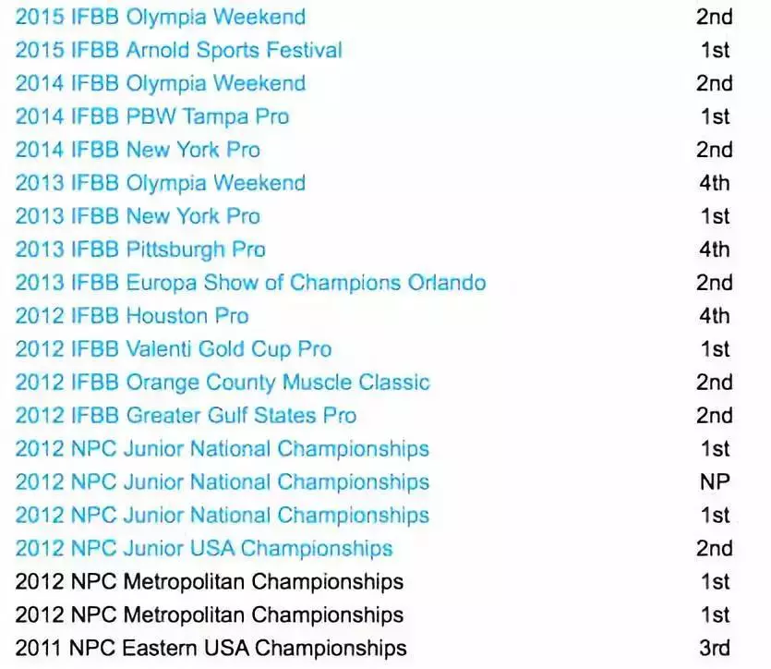
Task: Go to 2012 NPC Junior USA Championships
Action: (203, 549)
